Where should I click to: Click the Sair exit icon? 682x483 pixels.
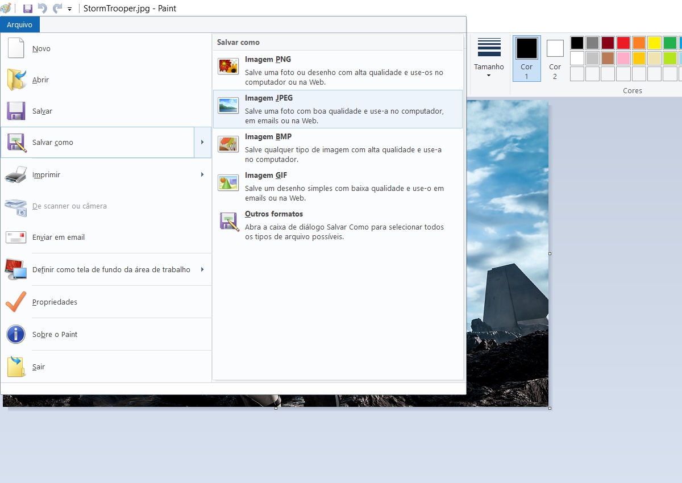[16, 367]
